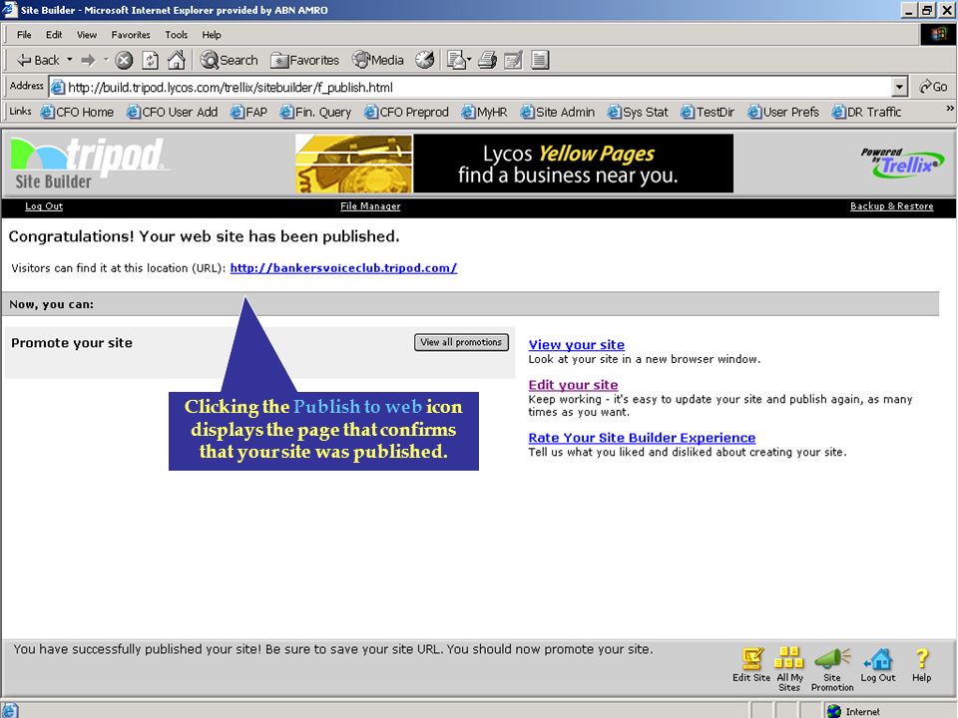Refresh the page with the Refresh icon

pyautogui.click(x=151, y=60)
